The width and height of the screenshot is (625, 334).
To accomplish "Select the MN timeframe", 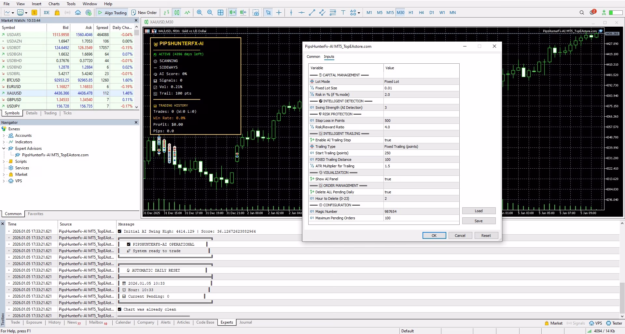I will pyautogui.click(x=452, y=13).
